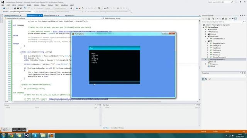Select SDL.dll in Solution Explorer
Image resolution: width=247 pixels, height=138 pixels.
click(213, 66)
